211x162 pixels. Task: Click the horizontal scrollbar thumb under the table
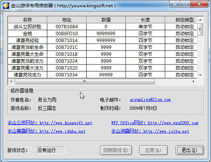(x=85, y=81)
